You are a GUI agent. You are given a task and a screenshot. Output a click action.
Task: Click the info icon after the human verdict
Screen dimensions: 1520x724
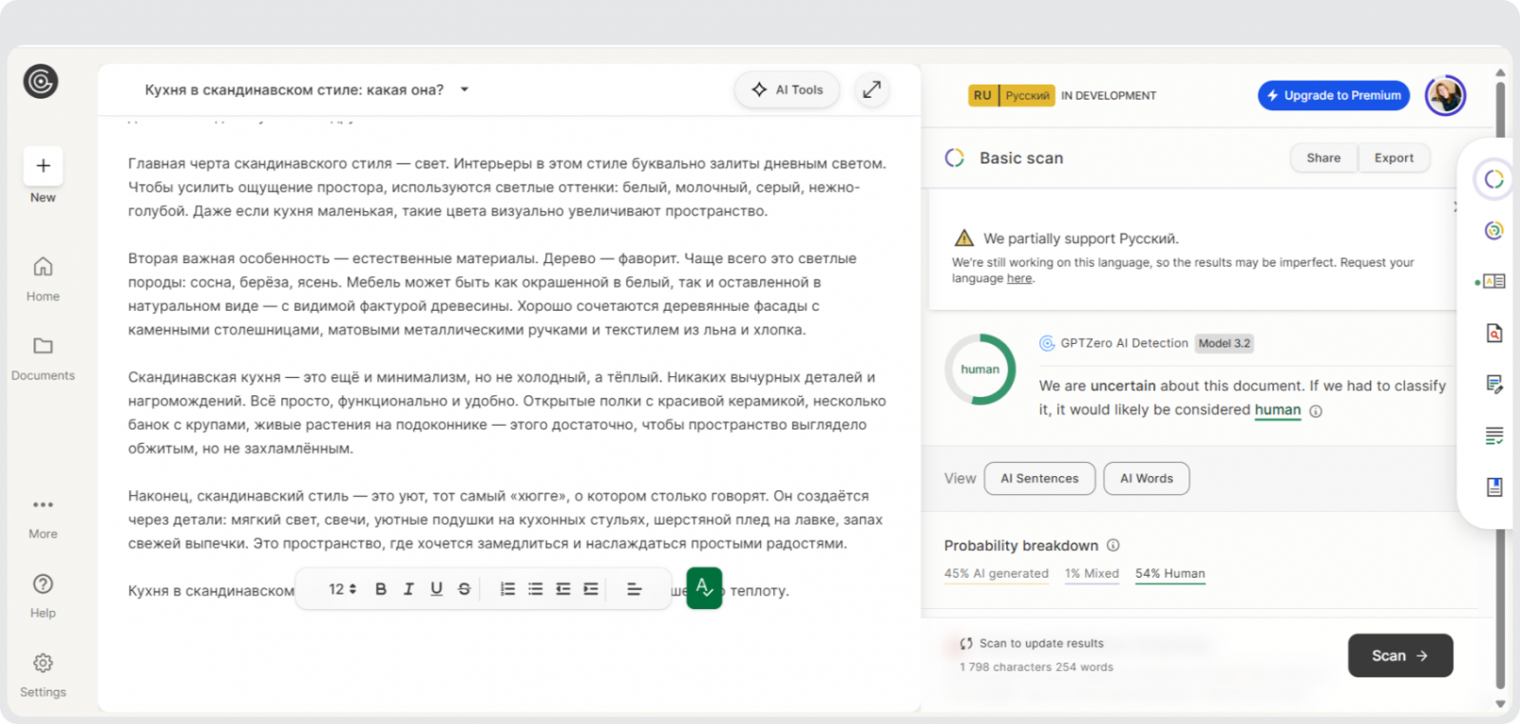point(1316,411)
